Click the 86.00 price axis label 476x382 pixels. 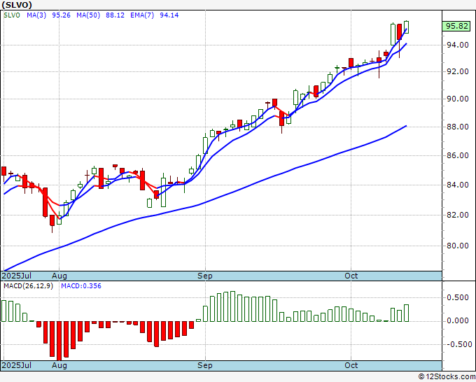point(458,155)
